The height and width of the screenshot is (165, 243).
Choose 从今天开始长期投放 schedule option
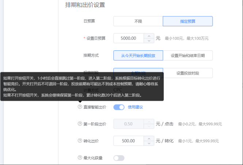pyautogui.click(x=138, y=55)
